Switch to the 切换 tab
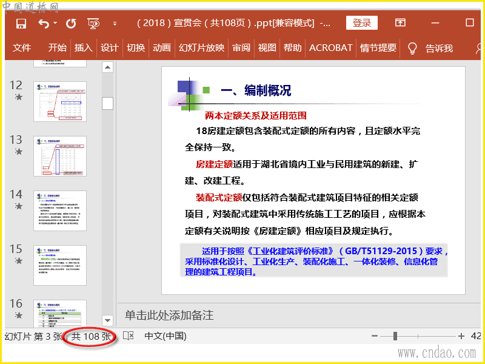Image resolution: width=485 pixels, height=364 pixels. [136, 48]
